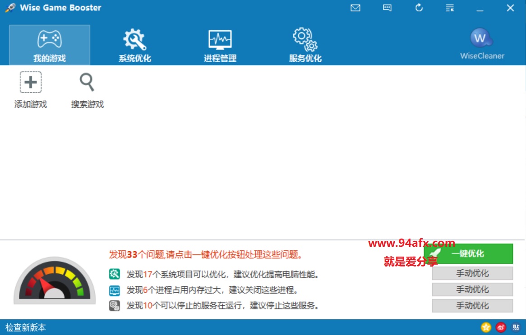Click the refresh icon in title bar
Viewport: 526px width, 335px height.
[419, 7]
